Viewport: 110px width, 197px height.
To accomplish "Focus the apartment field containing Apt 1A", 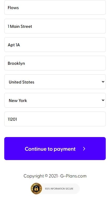I will click(55, 45).
